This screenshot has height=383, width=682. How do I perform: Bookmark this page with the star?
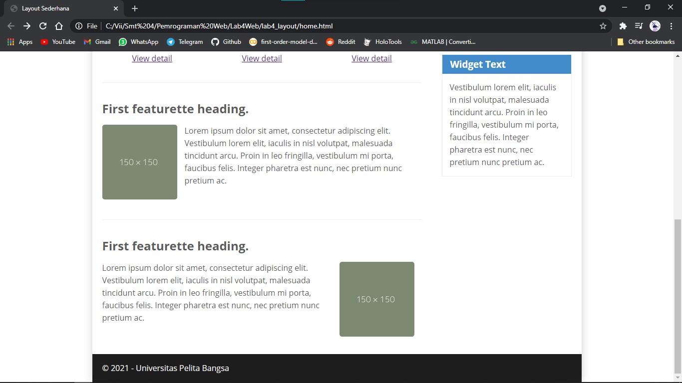[603, 26]
